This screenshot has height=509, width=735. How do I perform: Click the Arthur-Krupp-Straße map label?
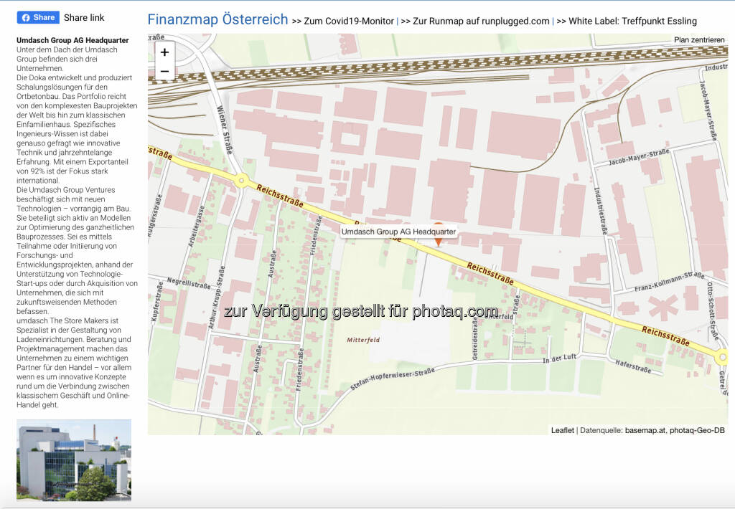(x=216, y=298)
